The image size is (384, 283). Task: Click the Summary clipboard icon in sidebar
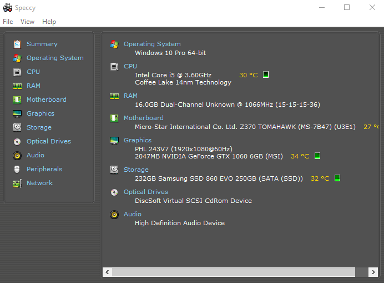[x=17, y=44]
